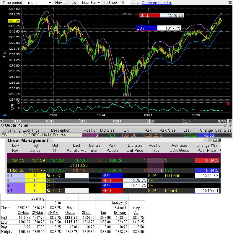
Task: Open LMT type cell on order 8
Action: 156,180
